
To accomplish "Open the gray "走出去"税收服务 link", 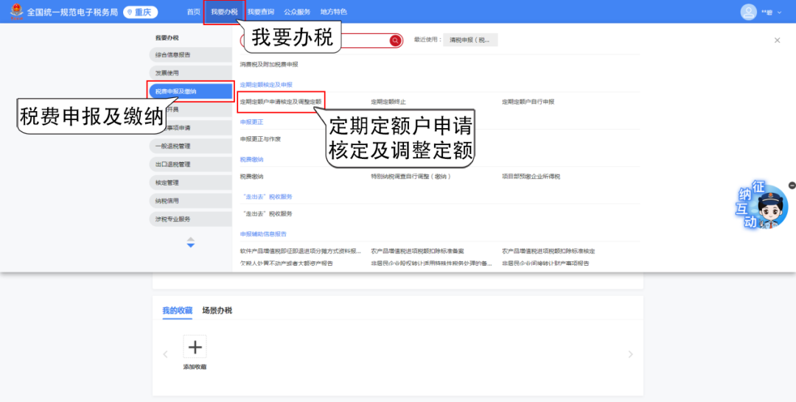I will click(x=266, y=214).
